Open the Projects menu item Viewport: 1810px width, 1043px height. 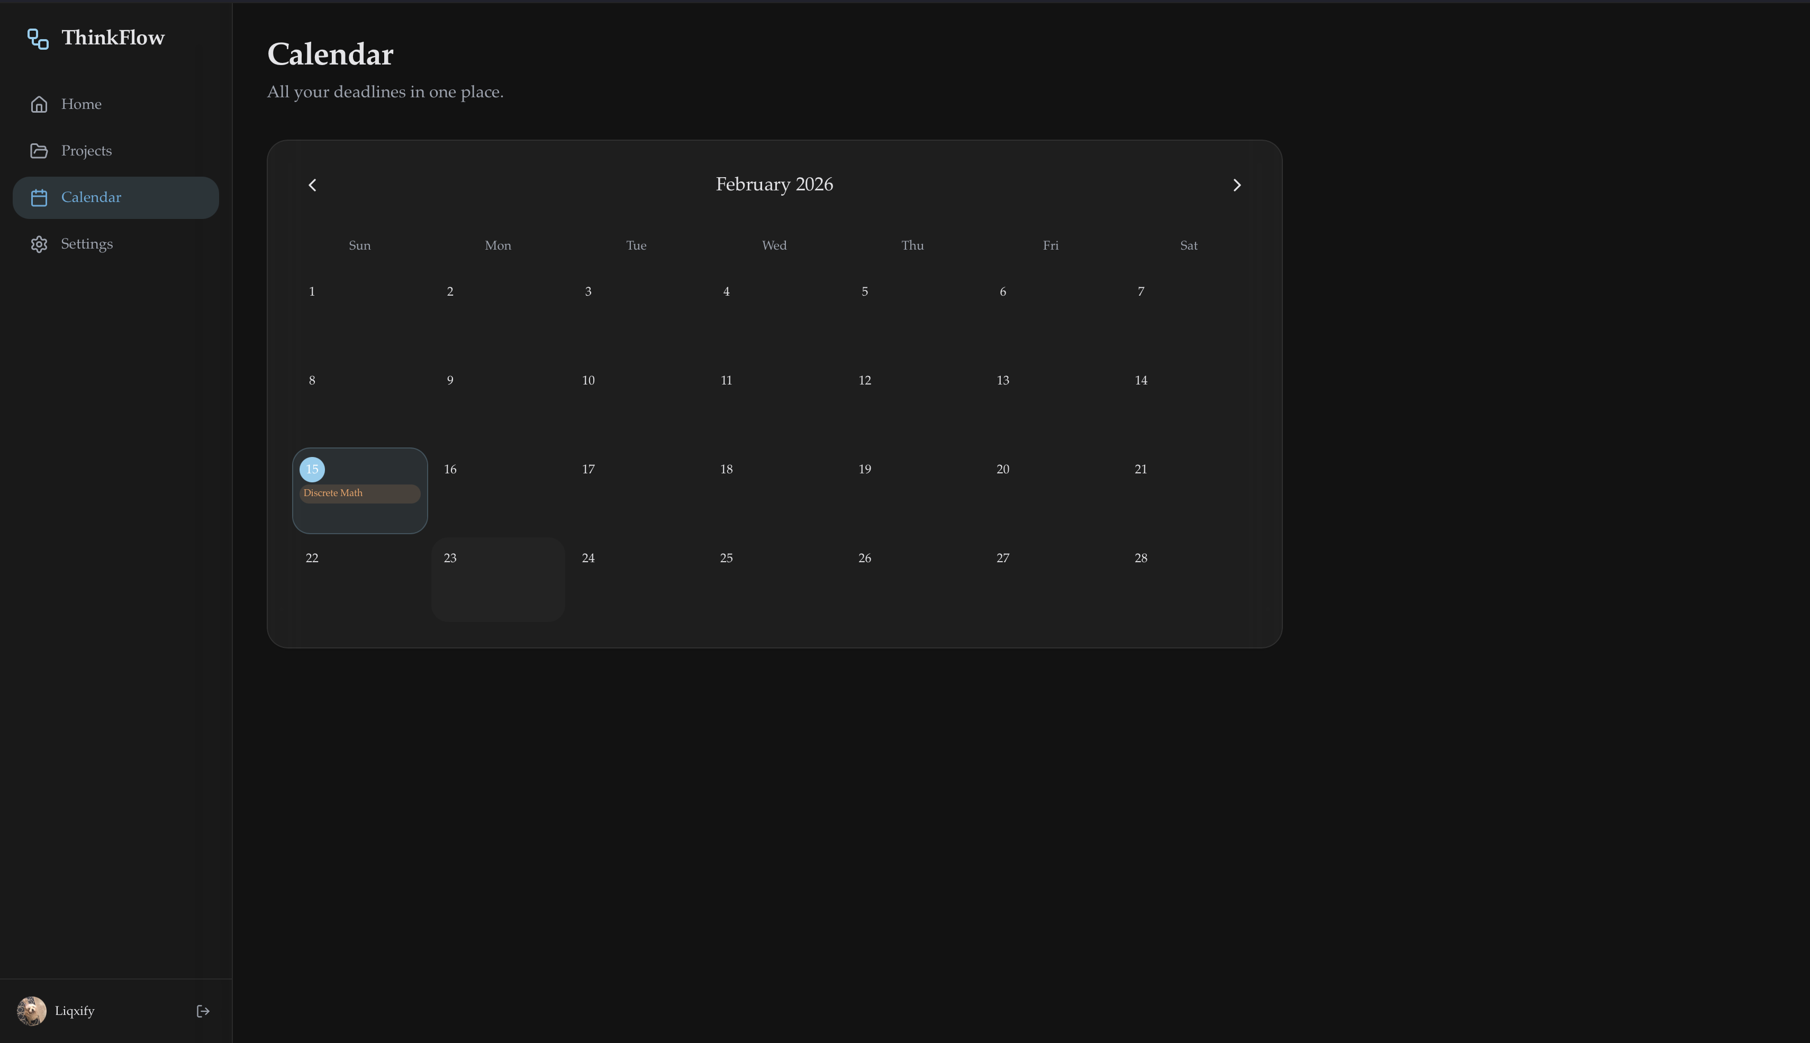(x=86, y=151)
